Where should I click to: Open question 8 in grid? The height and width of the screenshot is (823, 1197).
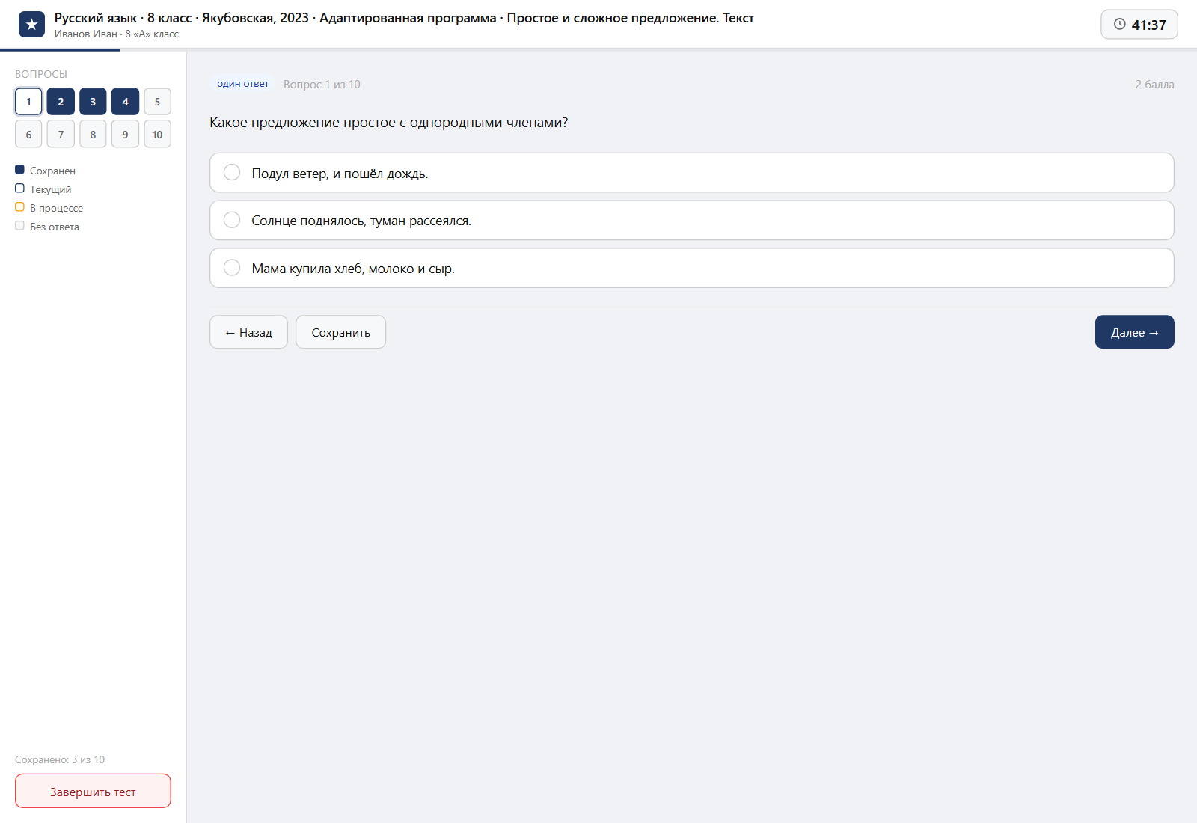click(93, 134)
